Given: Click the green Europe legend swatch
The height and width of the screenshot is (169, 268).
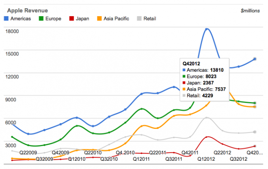Looking at the screenshot, I should point(41,19).
